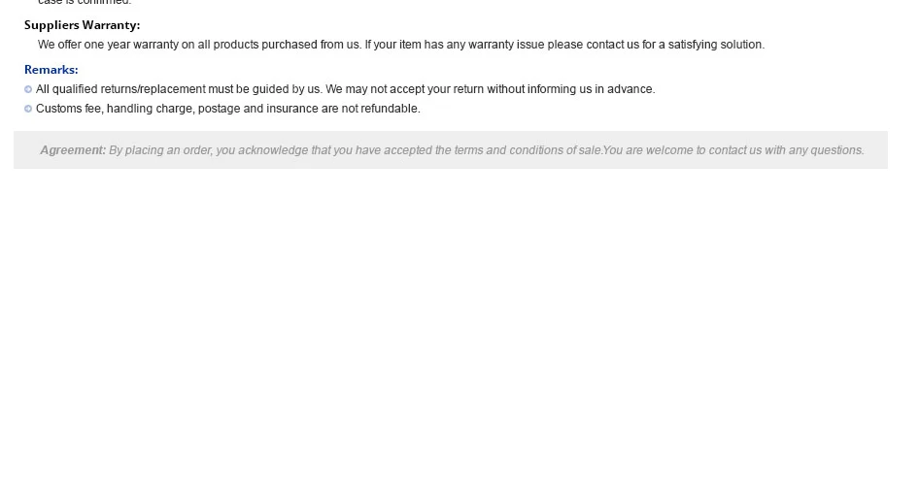Select the "Suppliers Warranty:" heading
The height and width of the screenshot is (485, 920).
(x=83, y=25)
